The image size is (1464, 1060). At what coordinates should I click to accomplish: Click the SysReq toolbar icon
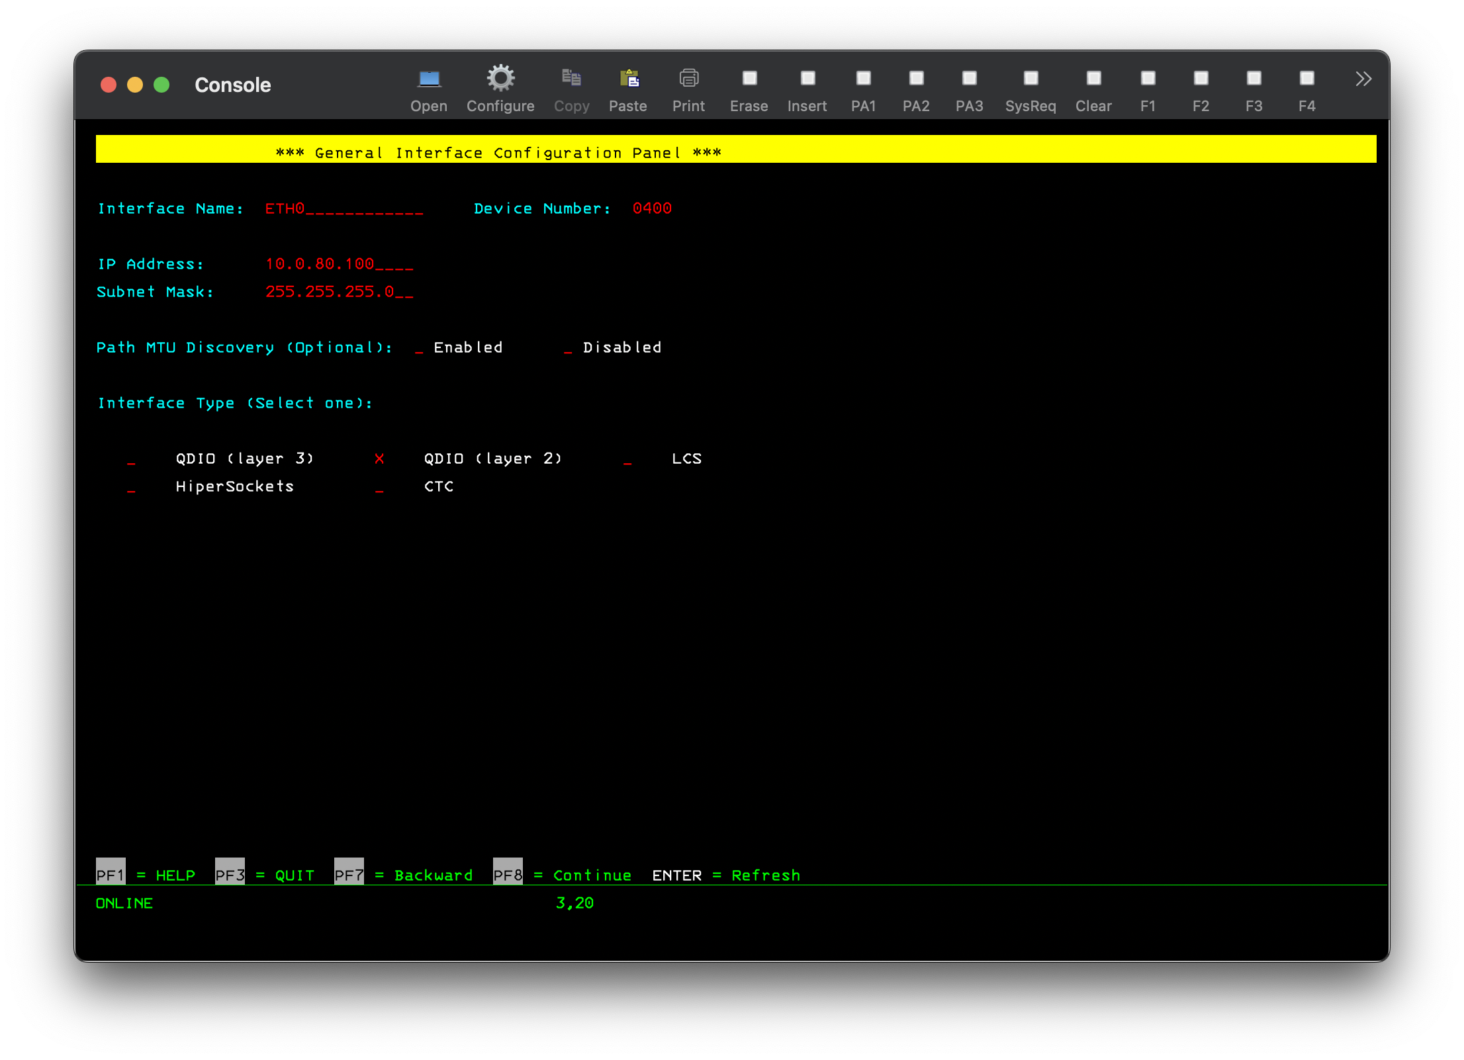point(1030,78)
